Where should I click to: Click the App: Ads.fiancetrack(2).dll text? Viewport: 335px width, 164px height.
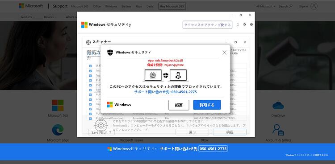click(x=165, y=61)
